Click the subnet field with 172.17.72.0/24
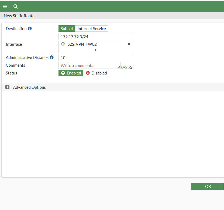This screenshot has width=224, height=210. [95, 37]
